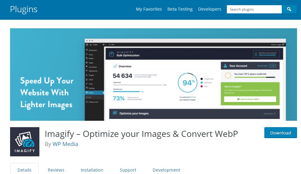Select the Support tab

tap(128, 170)
